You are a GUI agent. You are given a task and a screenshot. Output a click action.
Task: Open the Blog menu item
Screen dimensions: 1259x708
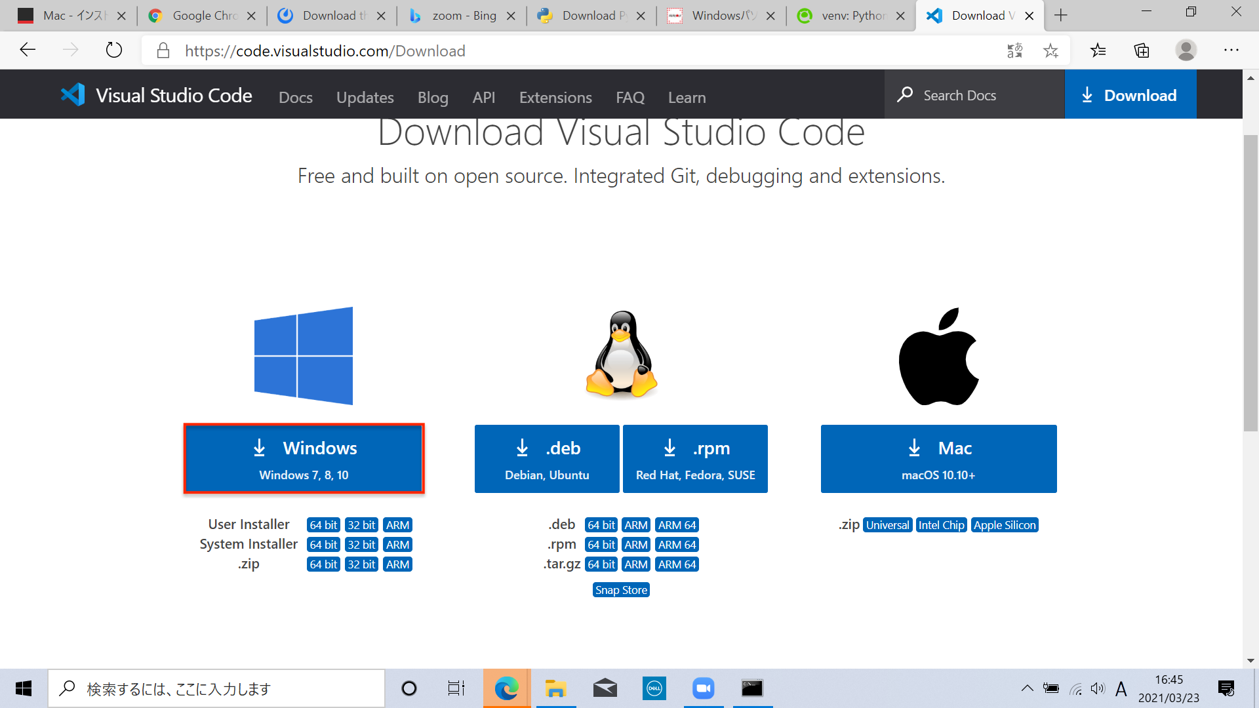(x=433, y=97)
